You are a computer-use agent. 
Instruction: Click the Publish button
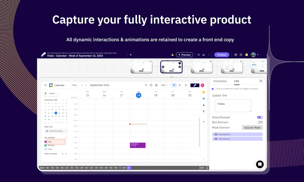pos(221,55)
